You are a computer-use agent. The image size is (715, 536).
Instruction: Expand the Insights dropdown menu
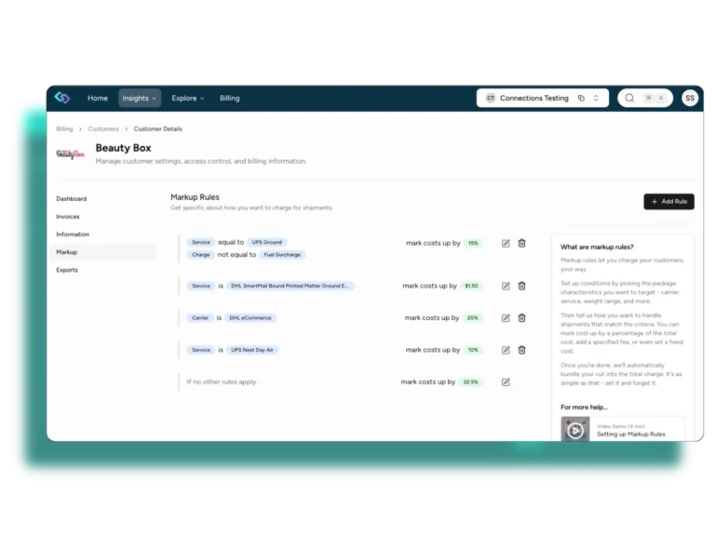point(139,98)
